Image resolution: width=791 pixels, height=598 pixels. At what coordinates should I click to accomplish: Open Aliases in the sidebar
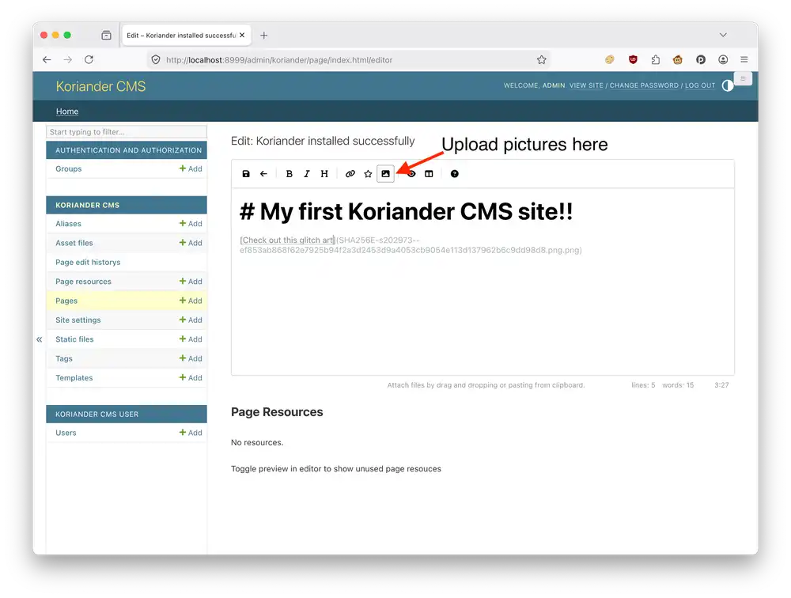[x=68, y=224]
